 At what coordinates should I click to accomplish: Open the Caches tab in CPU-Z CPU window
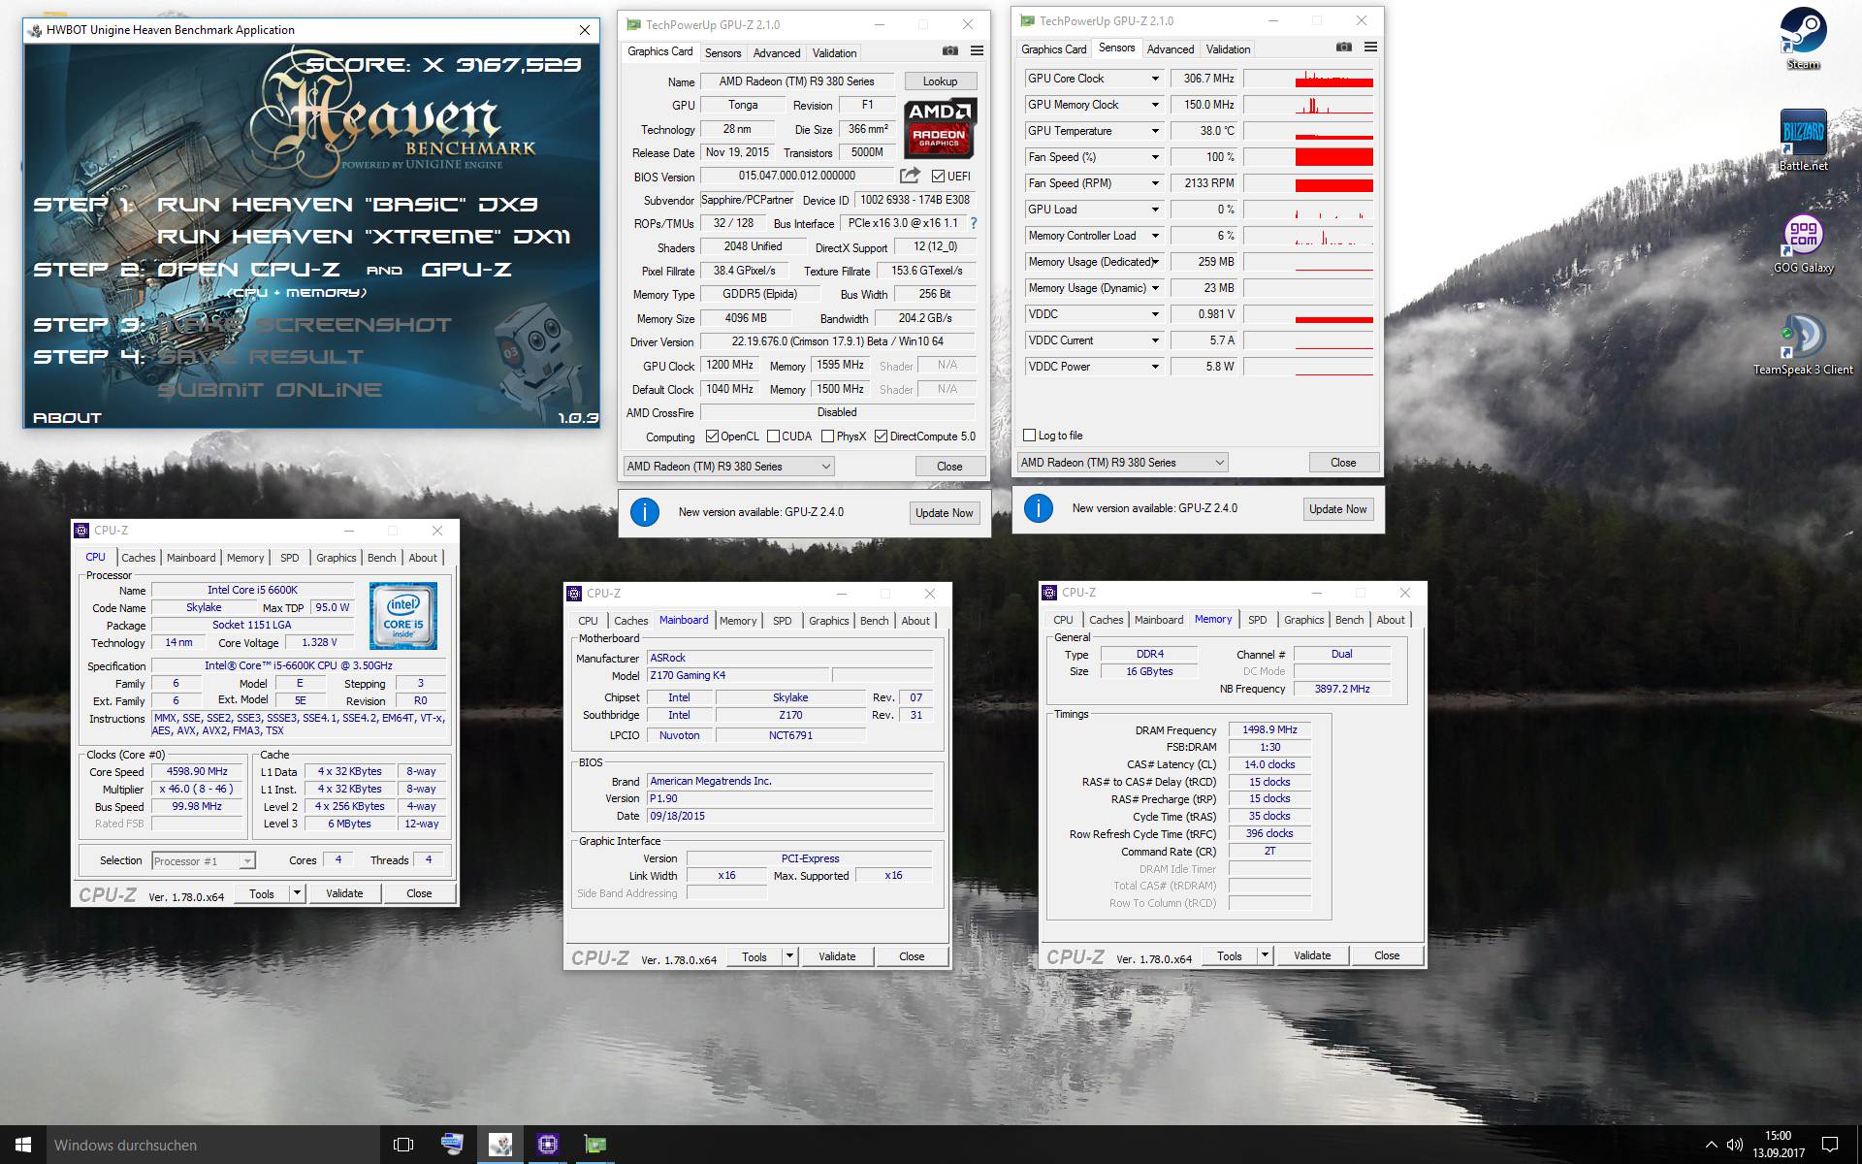[x=138, y=558]
